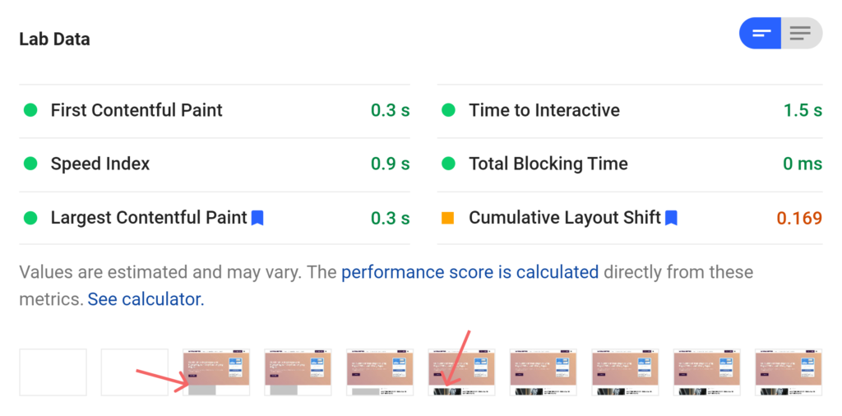Viewport: 842px width, 416px height.
Task: Click the Cumulative Layout Shift value 0.169
Action: pyautogui.click(x=799, y=218)
